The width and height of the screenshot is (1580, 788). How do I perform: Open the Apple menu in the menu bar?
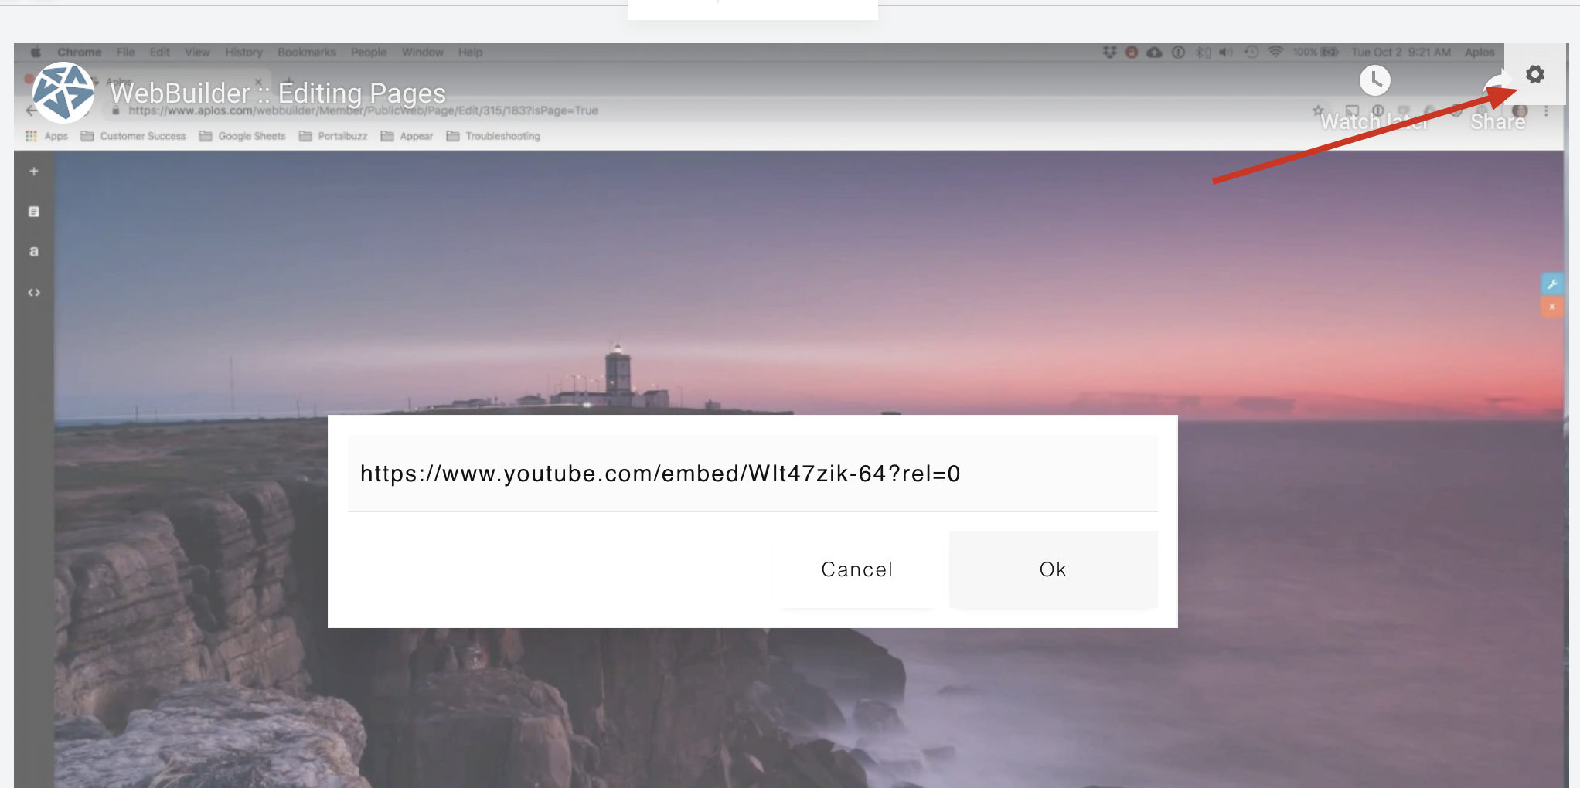point(36,53)
